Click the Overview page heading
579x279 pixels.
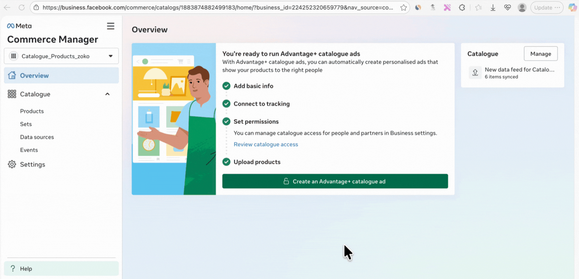[x=150, y=30]
